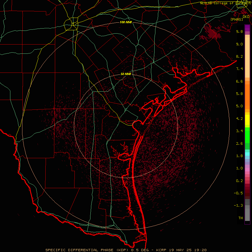The image size is (252, 252).
Task: Click the -0.5 legend value
Action: pyautogui.click(x=238, y=193)
